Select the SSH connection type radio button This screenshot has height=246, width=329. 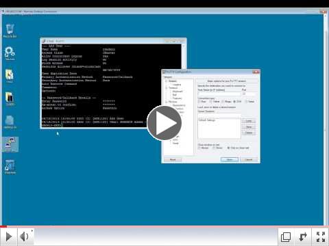(x=234, y=102)
